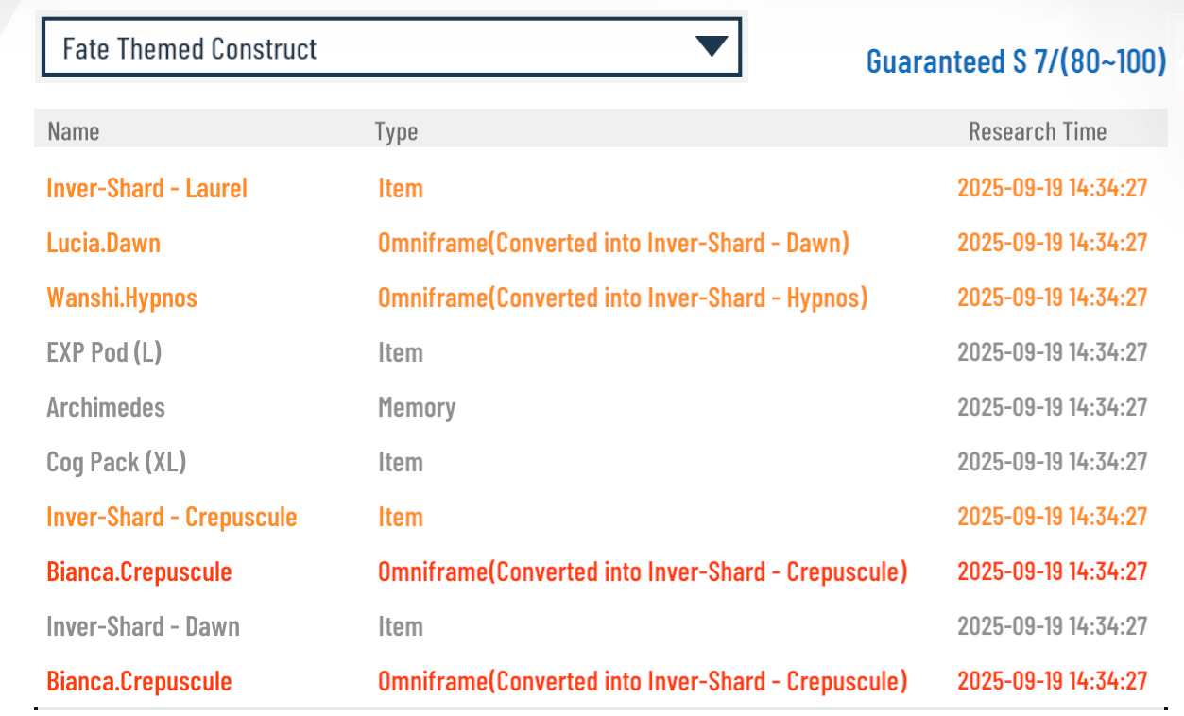Click the first Bianca.Crepuscule entry
The height and width of the screenshot is (716, 1184).
[x=139, y=571]
